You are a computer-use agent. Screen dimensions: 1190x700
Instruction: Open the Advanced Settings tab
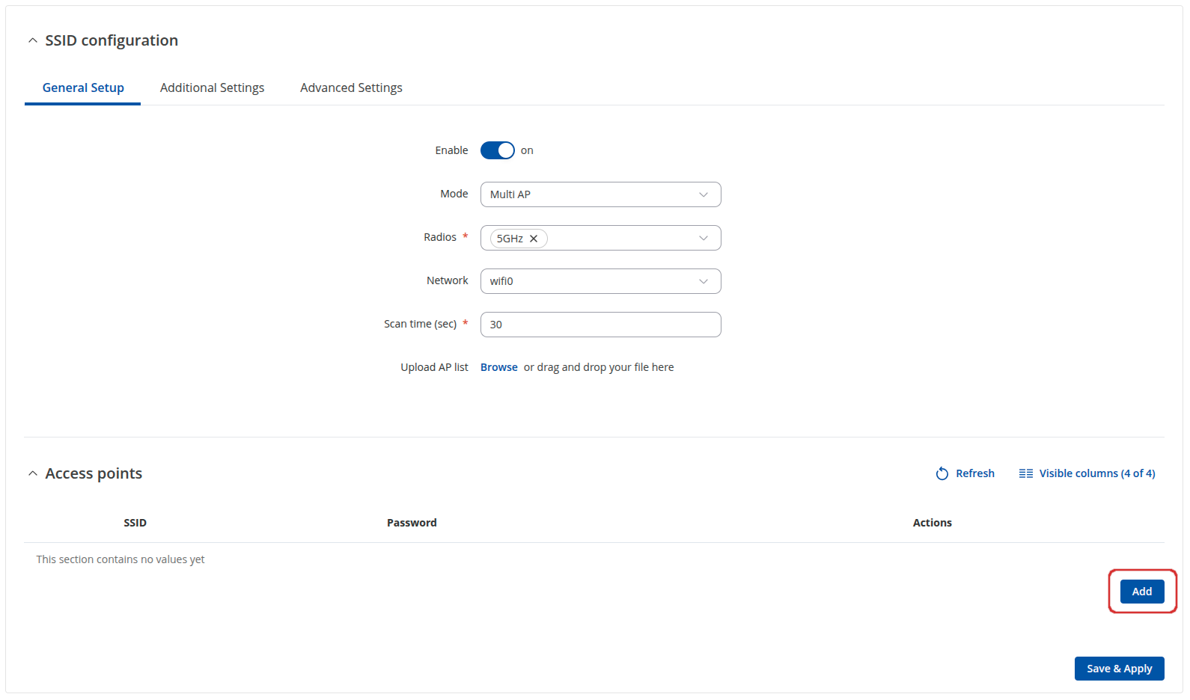coord(351,87)
